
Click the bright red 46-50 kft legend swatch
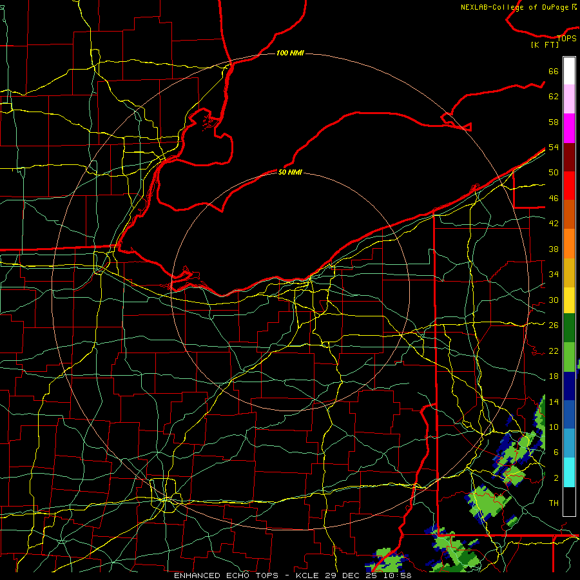click(569, 186)
